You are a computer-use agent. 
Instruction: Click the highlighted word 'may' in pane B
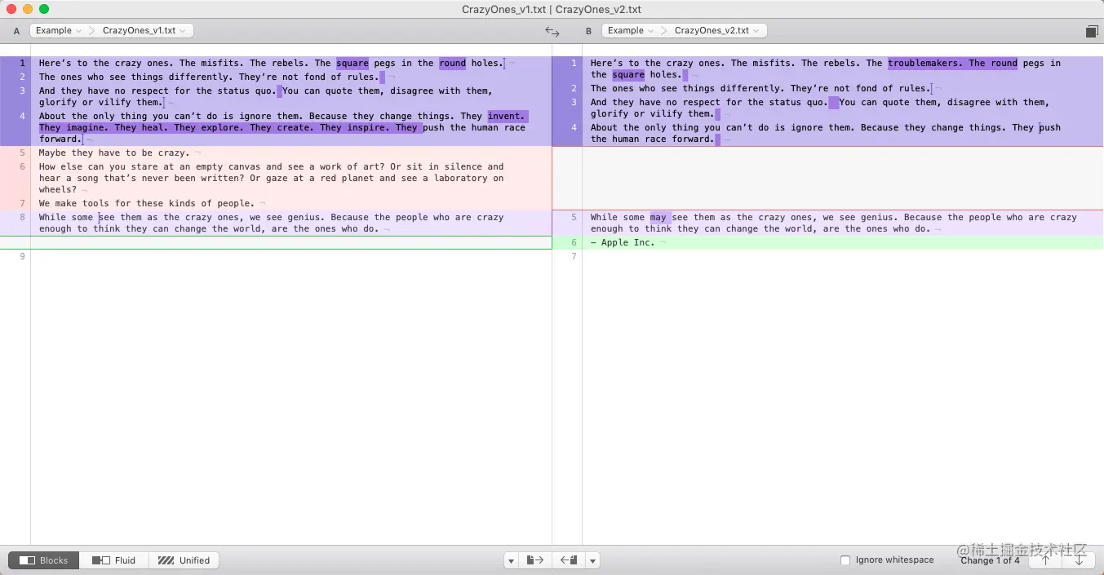click(659, 218)
